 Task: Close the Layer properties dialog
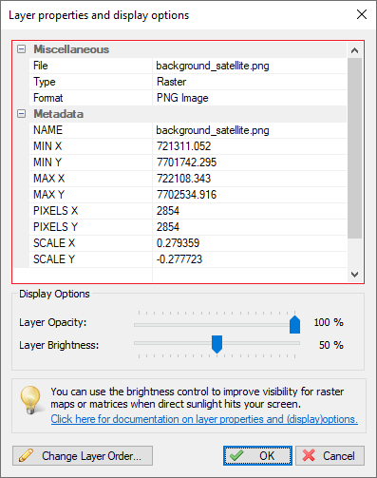[x=362, y=14]
